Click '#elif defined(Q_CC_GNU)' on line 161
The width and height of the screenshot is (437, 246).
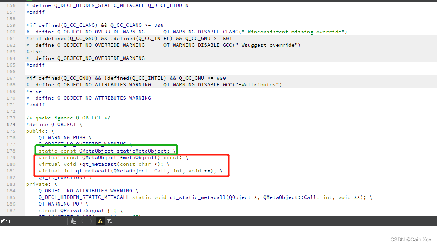click(62, 39)
